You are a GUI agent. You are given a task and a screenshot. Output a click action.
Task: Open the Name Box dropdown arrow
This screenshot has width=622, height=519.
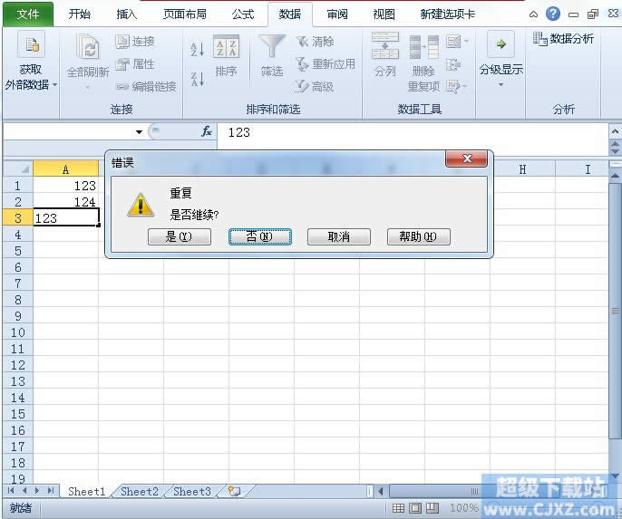[x=139, y=132]
